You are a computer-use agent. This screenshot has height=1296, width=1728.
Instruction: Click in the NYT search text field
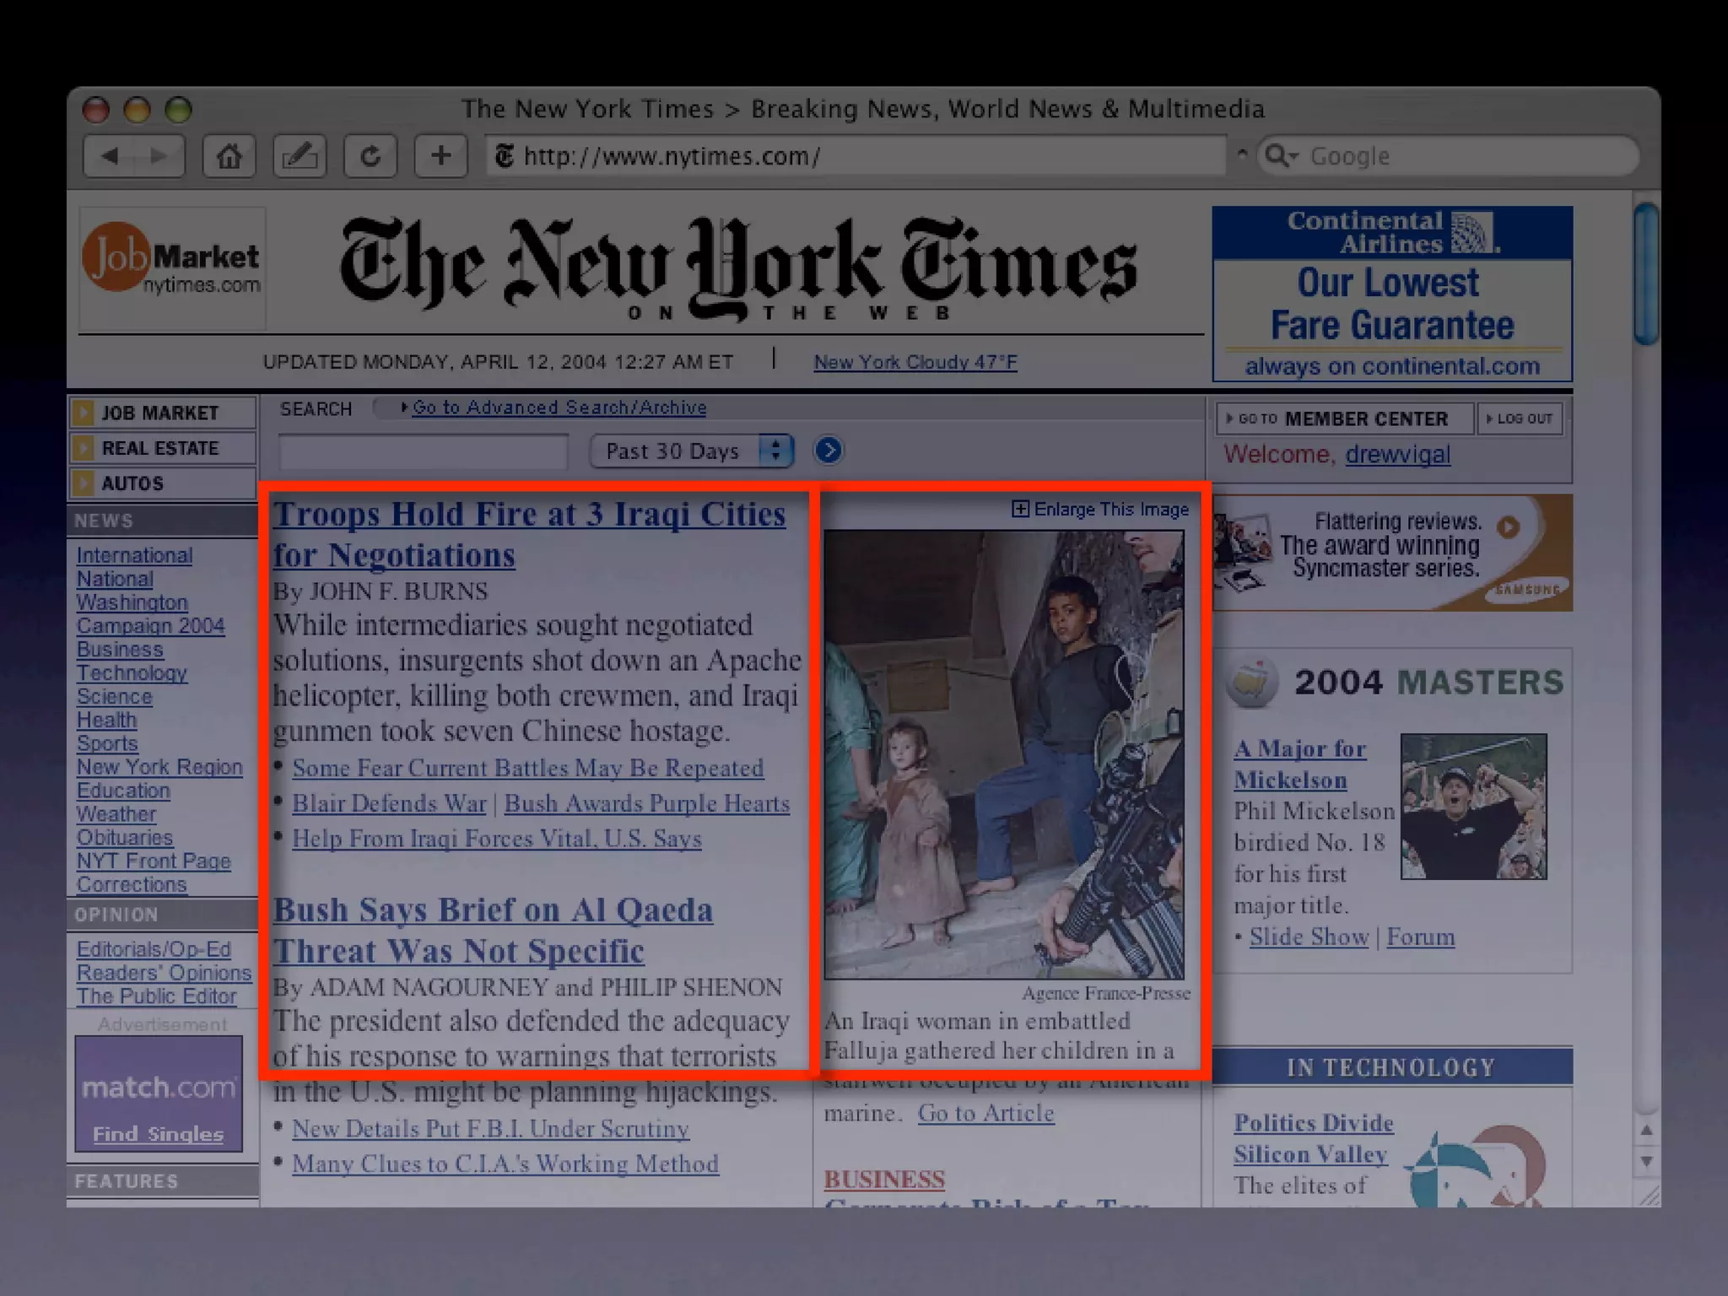(x=423, y=451)
